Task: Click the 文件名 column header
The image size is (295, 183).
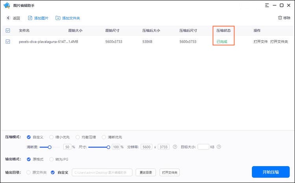Action: point(24,31)
